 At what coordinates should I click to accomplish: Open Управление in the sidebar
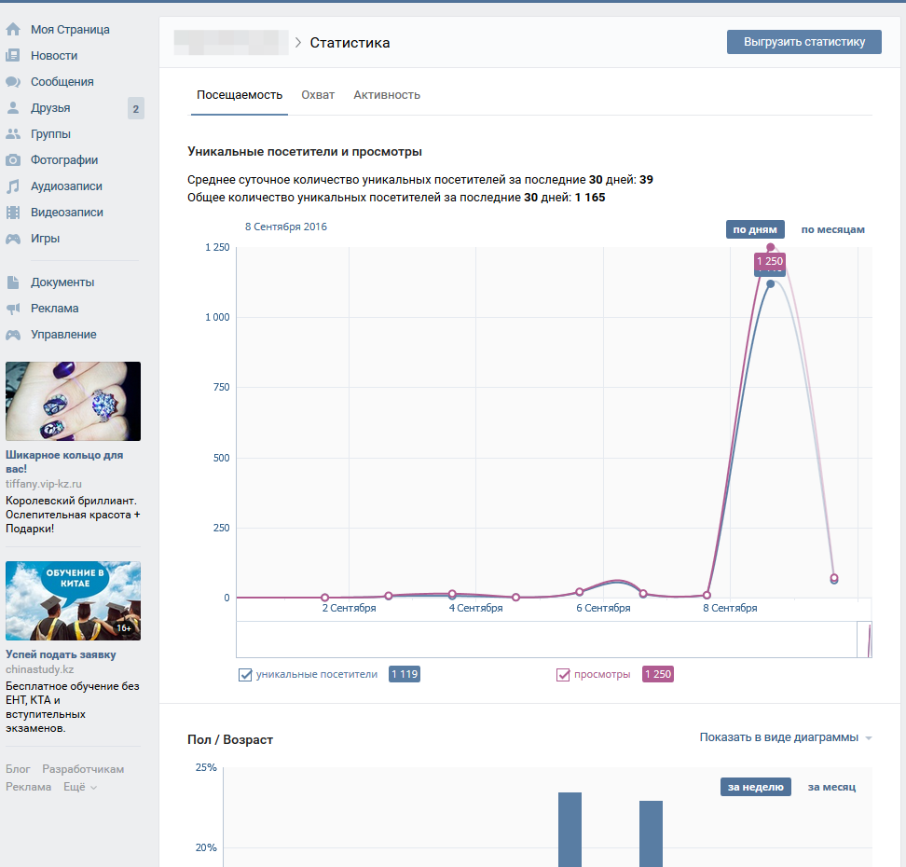tap(63, 335)
